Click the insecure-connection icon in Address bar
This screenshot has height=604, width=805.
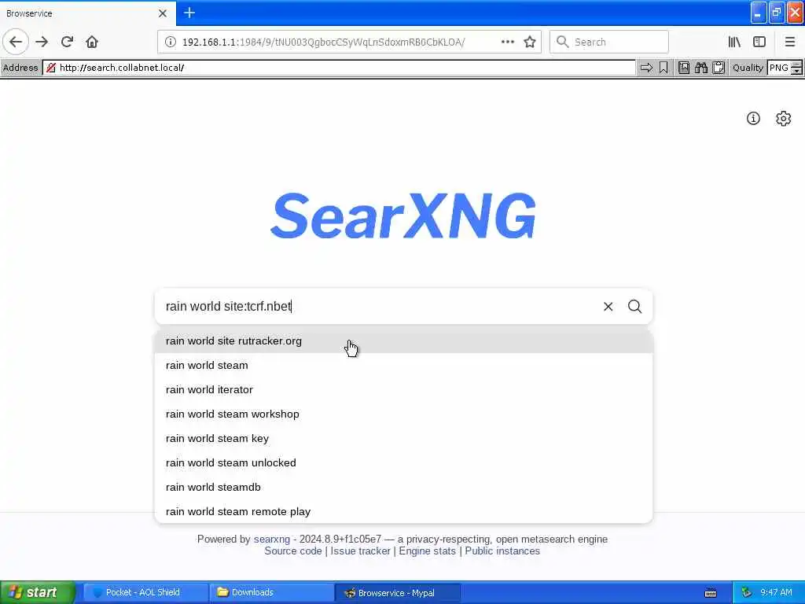pyautogui.click(x=51, y=68)
